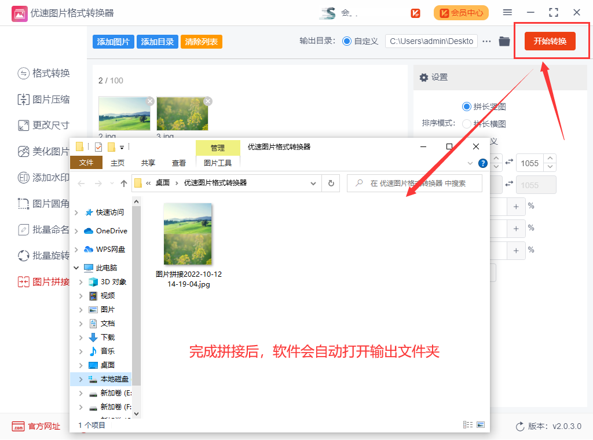Expand the 快速访问 tree node
Image resolution: width=593 pixels, height=440 pixels.
point(76,212)
